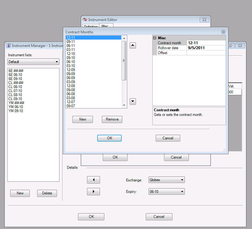Click the Instrument Manager title icon
This screenshot has height=229, width=252.
(8, 45)
